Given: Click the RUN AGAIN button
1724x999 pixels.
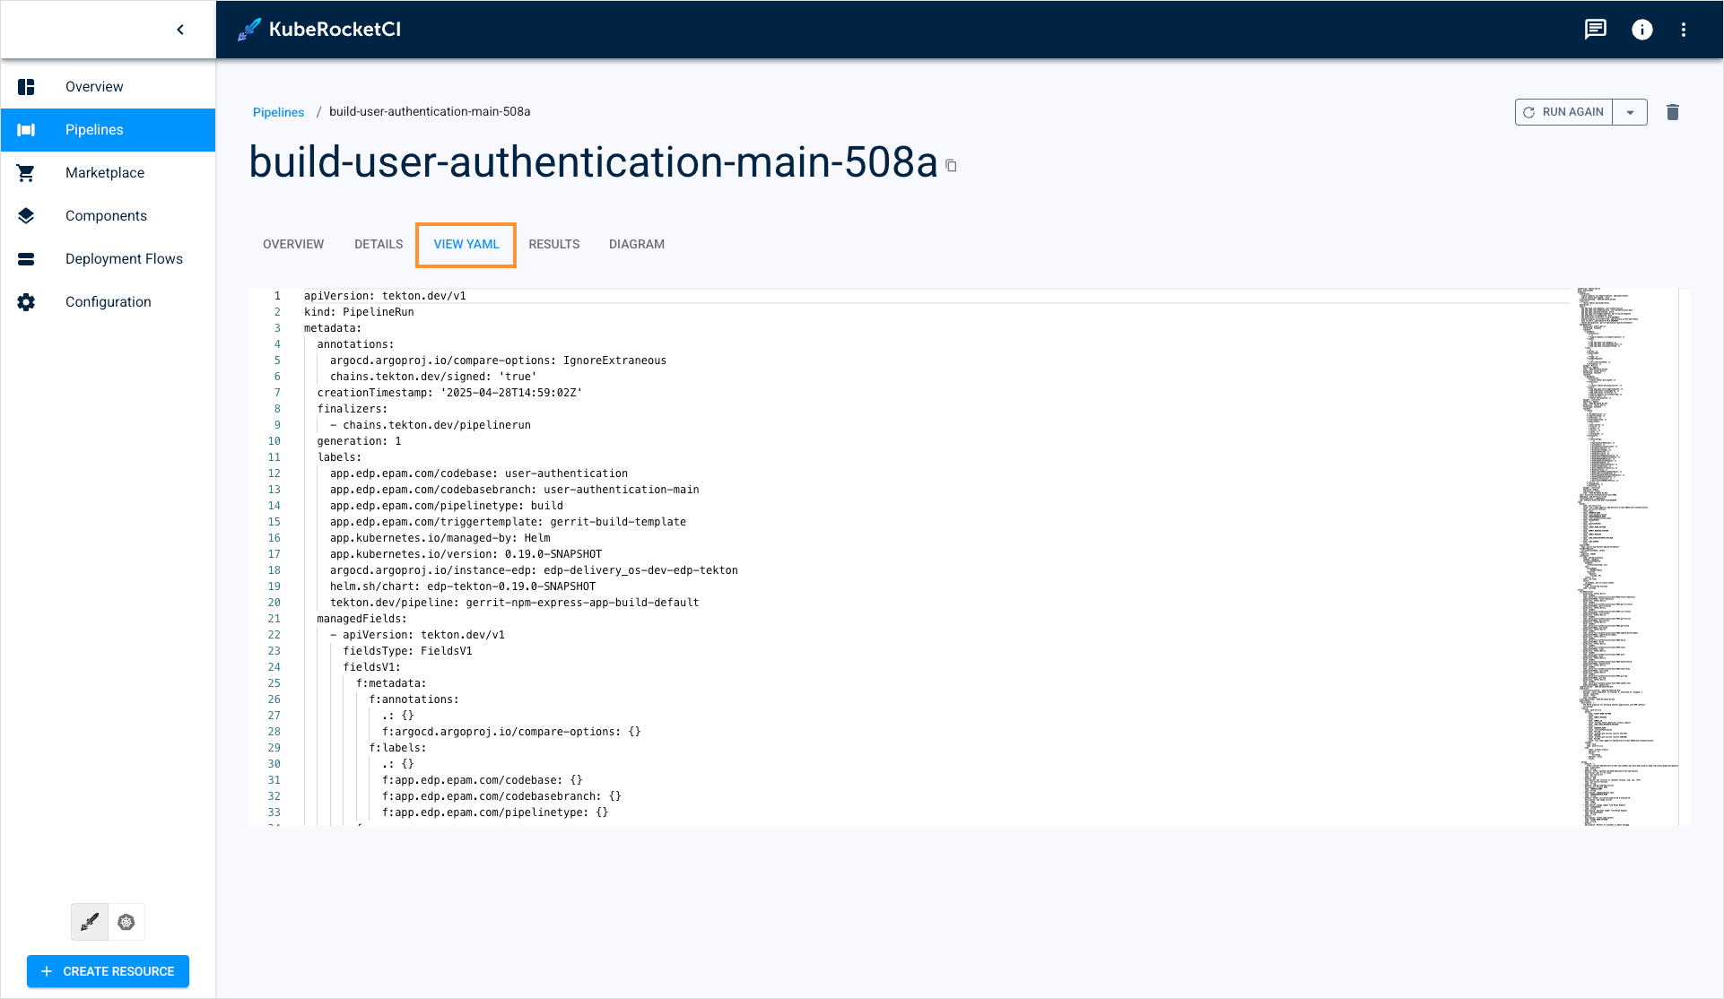Looking at the screenshot, I should 1563,112.
